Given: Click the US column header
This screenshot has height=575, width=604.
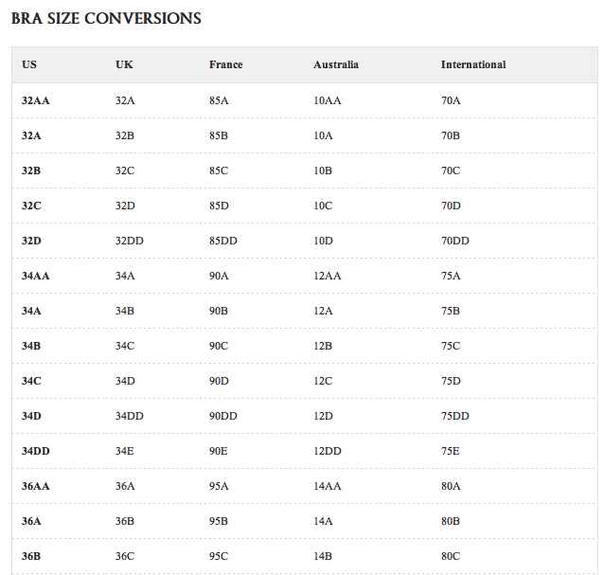Looking at the screenshot, I should [29, 64].
